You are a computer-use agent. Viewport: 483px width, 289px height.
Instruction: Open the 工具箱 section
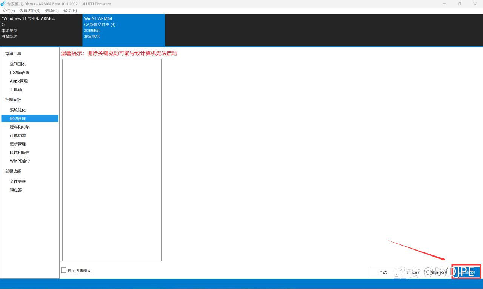coord(16,89)
